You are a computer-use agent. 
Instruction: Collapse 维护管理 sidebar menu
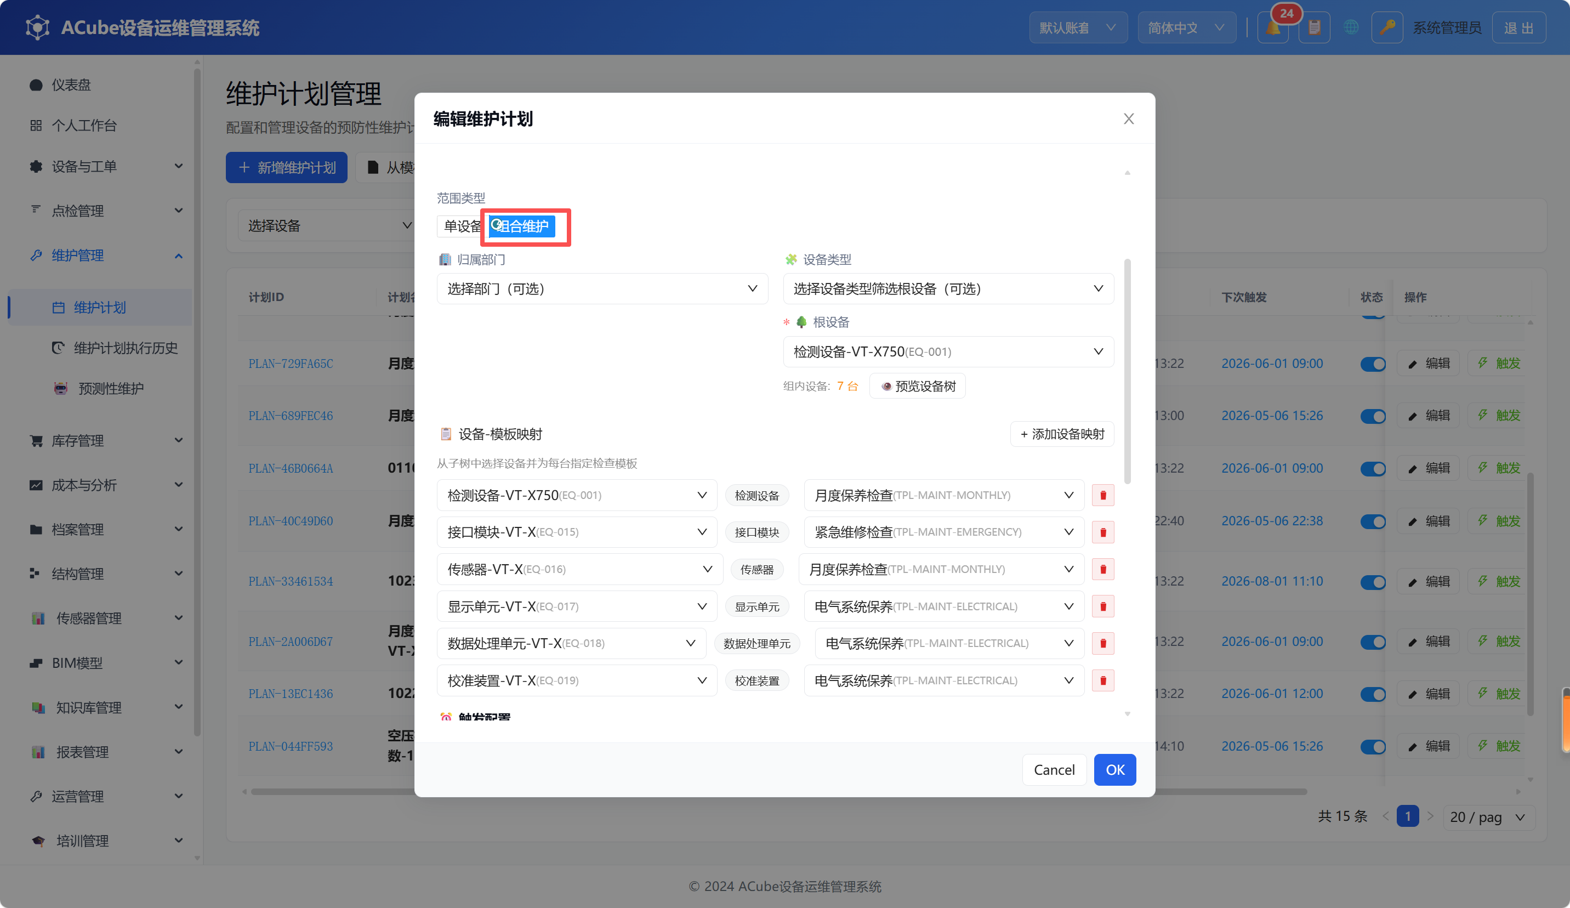[x=100, y=256]
